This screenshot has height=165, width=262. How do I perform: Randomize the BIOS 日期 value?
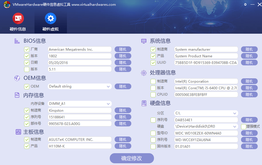pos(123,62)
